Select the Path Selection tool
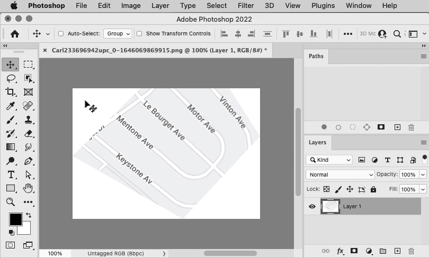This screenshot has width=429, height=258. (x=28, y=174)
